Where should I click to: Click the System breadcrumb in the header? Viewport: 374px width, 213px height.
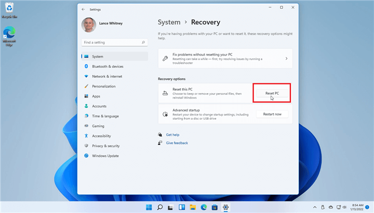click(169, 22)
